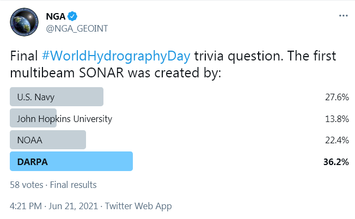Select the NOAA poll option
Image resolution: width=355 pixels, height=219 pixels.
(48, 139)
